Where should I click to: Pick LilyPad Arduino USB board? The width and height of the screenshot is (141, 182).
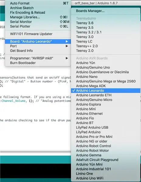pyautogui.click(x=106, y=127)
